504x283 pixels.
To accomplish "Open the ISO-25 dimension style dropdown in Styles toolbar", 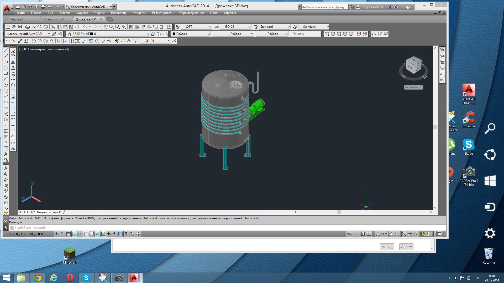I will tap(236, 27).
